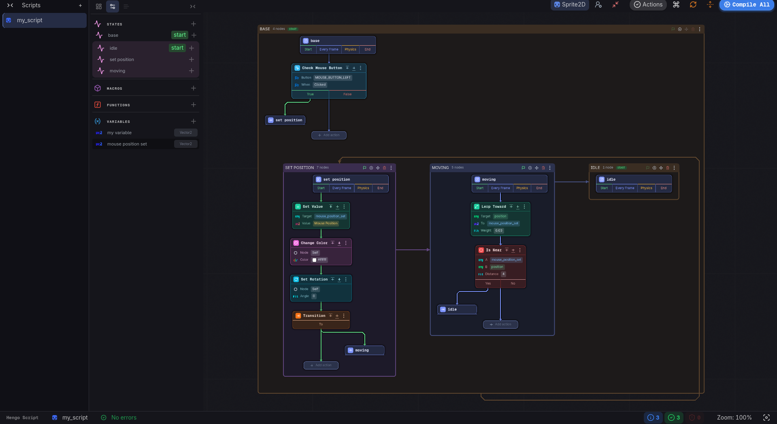Click the orange center-align arrows icon
777x424 pixels.
pos(710,5)
